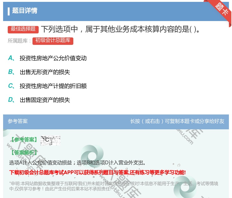Click the explanation text 选项A计入公允价值变动损益
This screenshot has height=198, width=232.
click(x=77, y=163)
